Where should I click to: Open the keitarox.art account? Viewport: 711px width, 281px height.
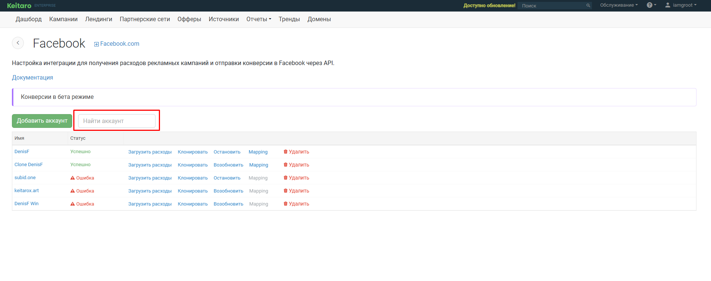coord(26,191)
